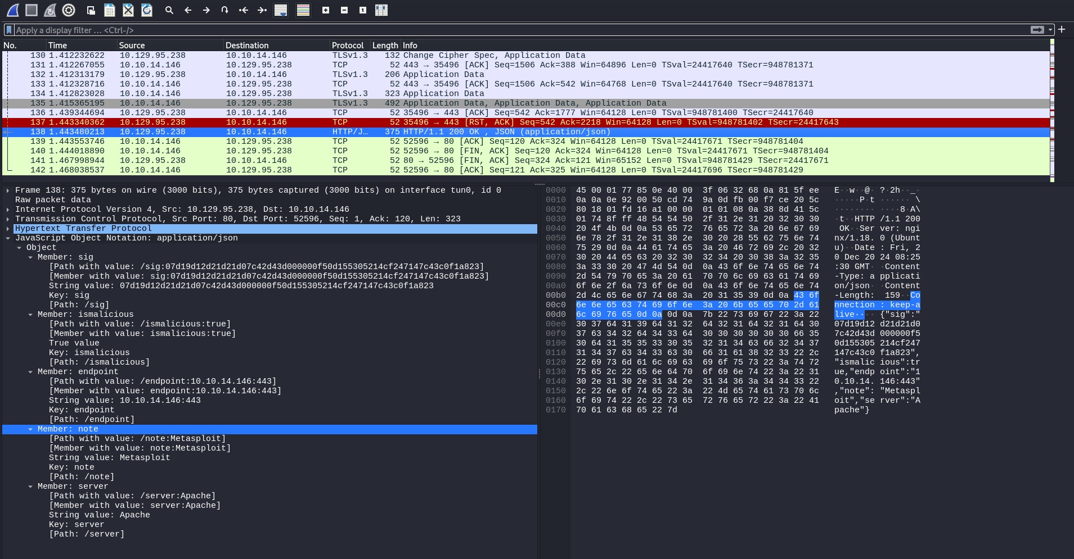The image size is (1074, 559).
Task: Collapse the Member: sig tree node
Action: (x=30, y=257)
